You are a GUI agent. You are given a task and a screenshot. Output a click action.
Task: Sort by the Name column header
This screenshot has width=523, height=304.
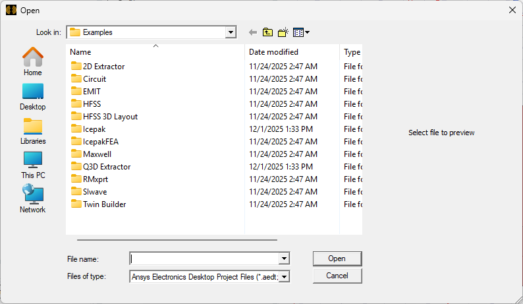click(155, 52)
